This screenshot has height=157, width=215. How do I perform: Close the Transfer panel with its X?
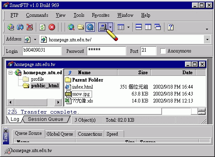(x=6, y=131)
